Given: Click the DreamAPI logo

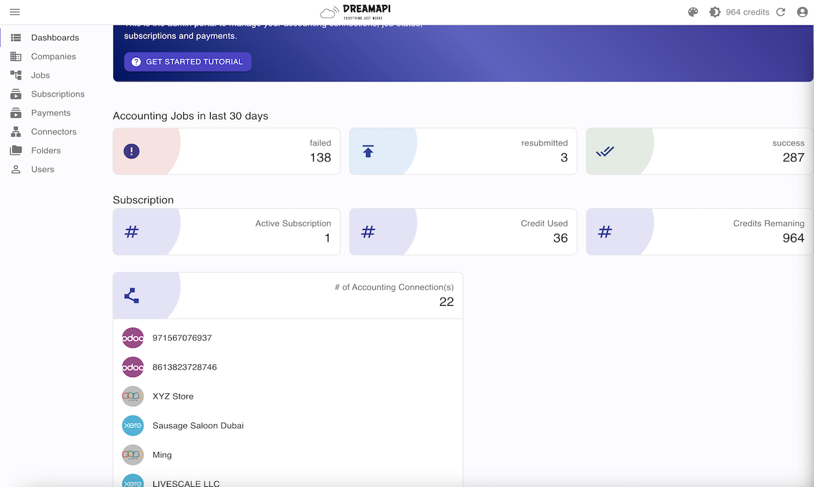Looking at the screenshot, I should [355, 12].
